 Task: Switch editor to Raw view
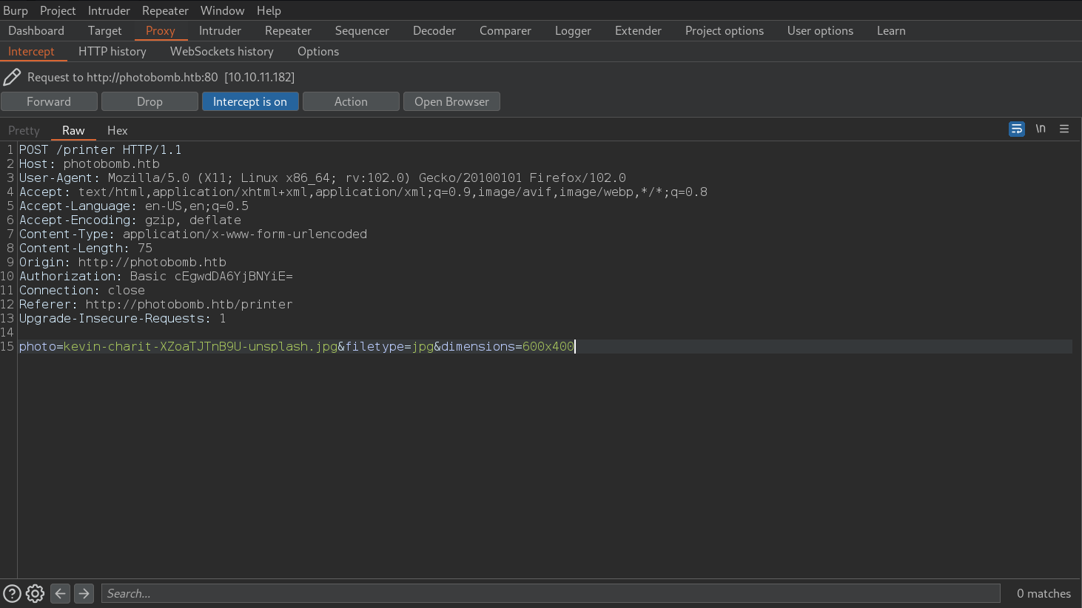click(x=73, y=130)
